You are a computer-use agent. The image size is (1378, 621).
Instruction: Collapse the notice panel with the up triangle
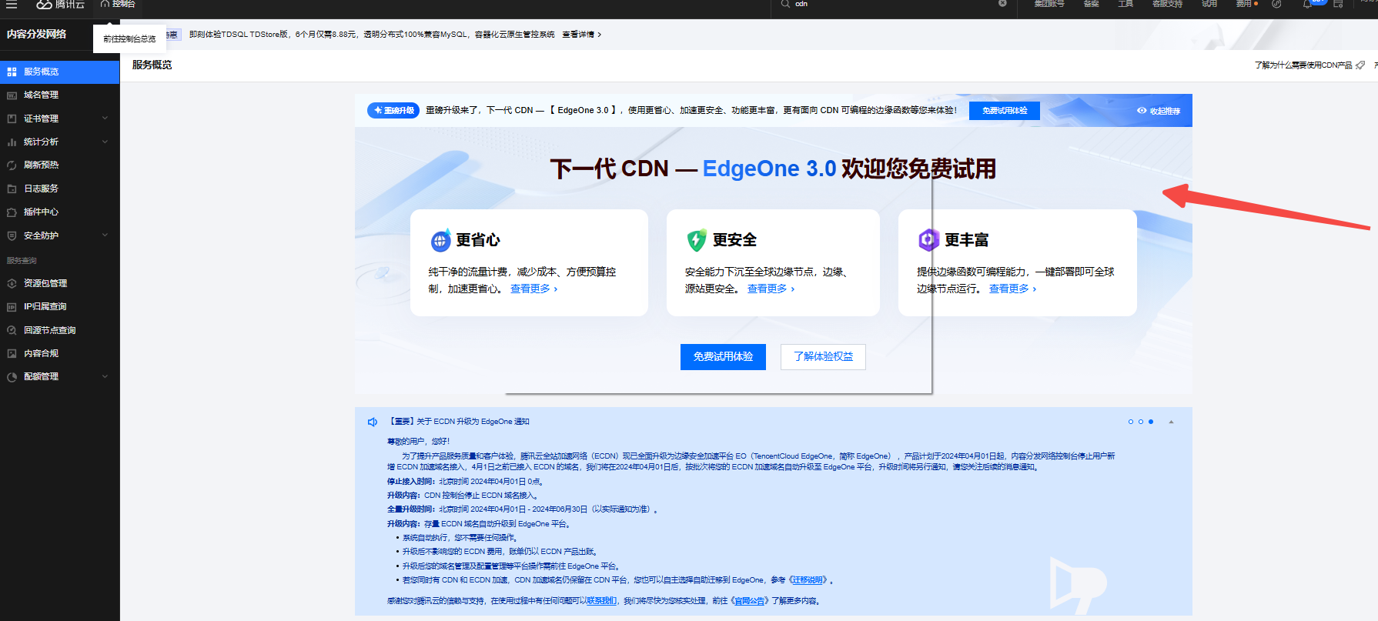1171,422
